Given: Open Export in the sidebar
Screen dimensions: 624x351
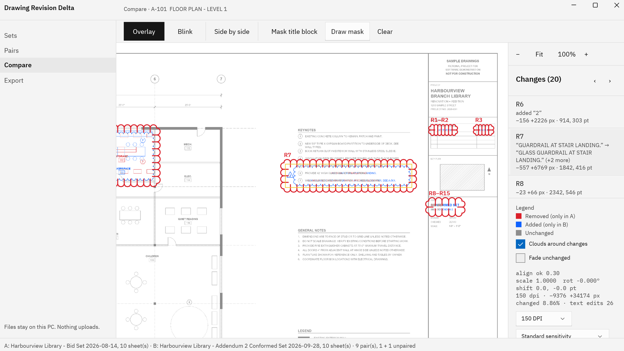Looking at the screenshot, I should [58, 81].
